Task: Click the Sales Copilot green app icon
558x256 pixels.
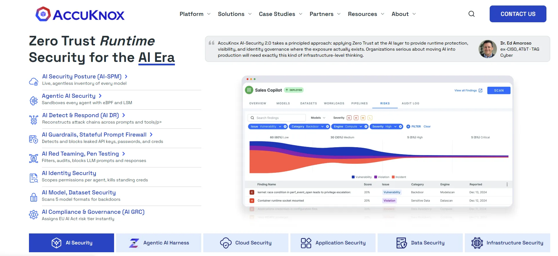Action: click(249, 90)
